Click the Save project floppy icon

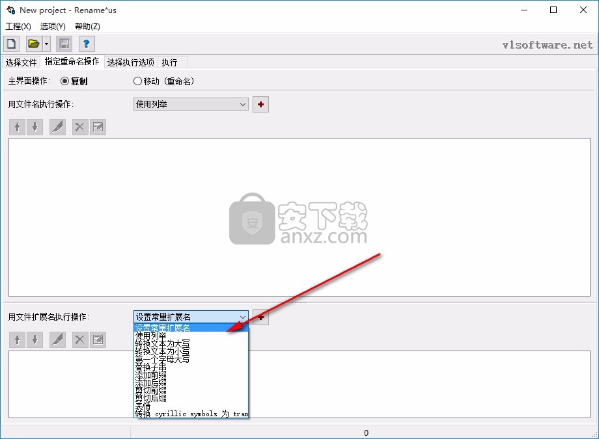(x=64, y=44)
